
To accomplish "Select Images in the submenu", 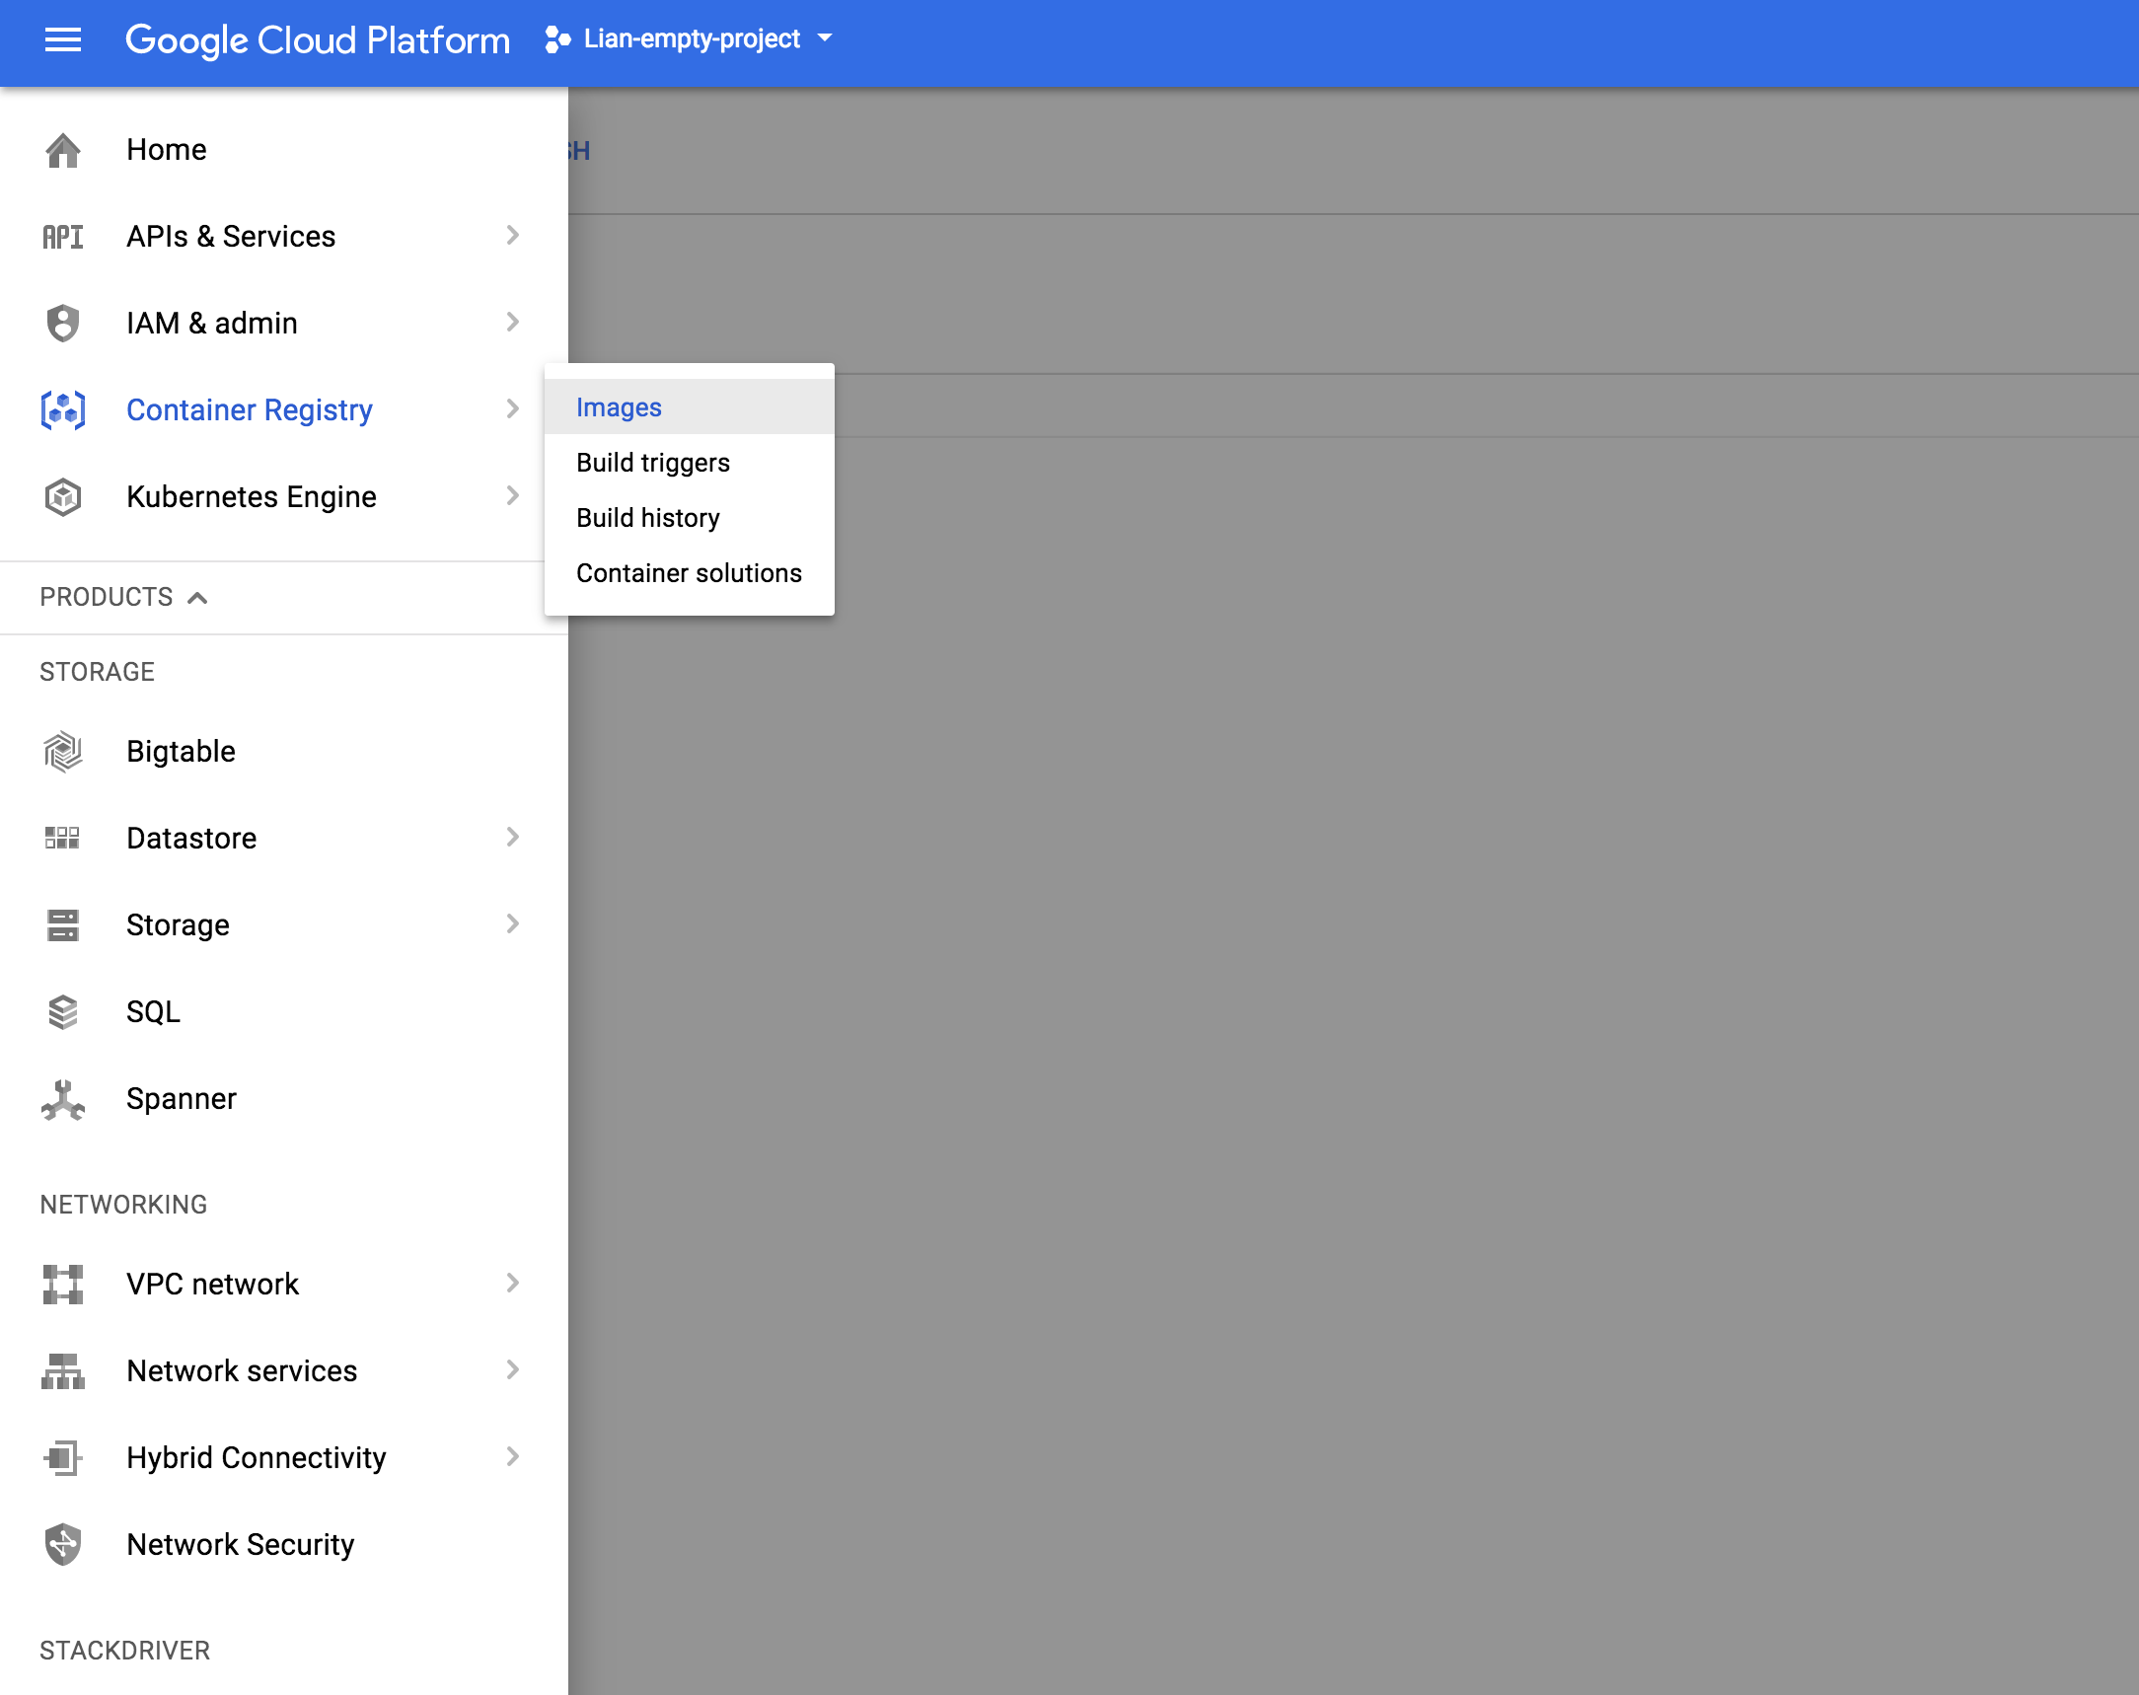I will point(689,406).
